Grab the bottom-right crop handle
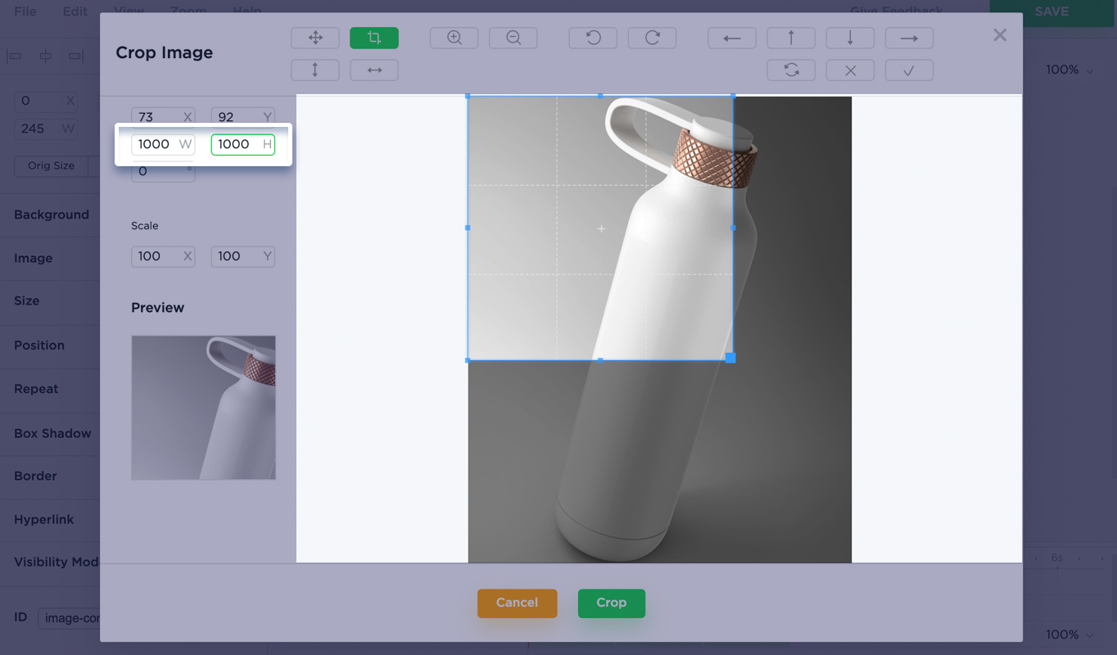The image size is (1117, 655). tap(730, 358)
